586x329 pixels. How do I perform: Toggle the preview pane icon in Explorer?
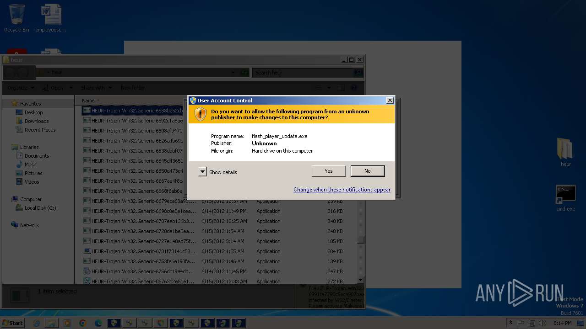[341, 88]
